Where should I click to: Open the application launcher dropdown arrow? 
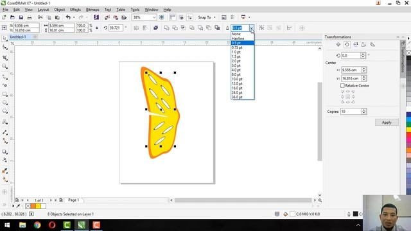pyautogui.click(x=249, y=17)
